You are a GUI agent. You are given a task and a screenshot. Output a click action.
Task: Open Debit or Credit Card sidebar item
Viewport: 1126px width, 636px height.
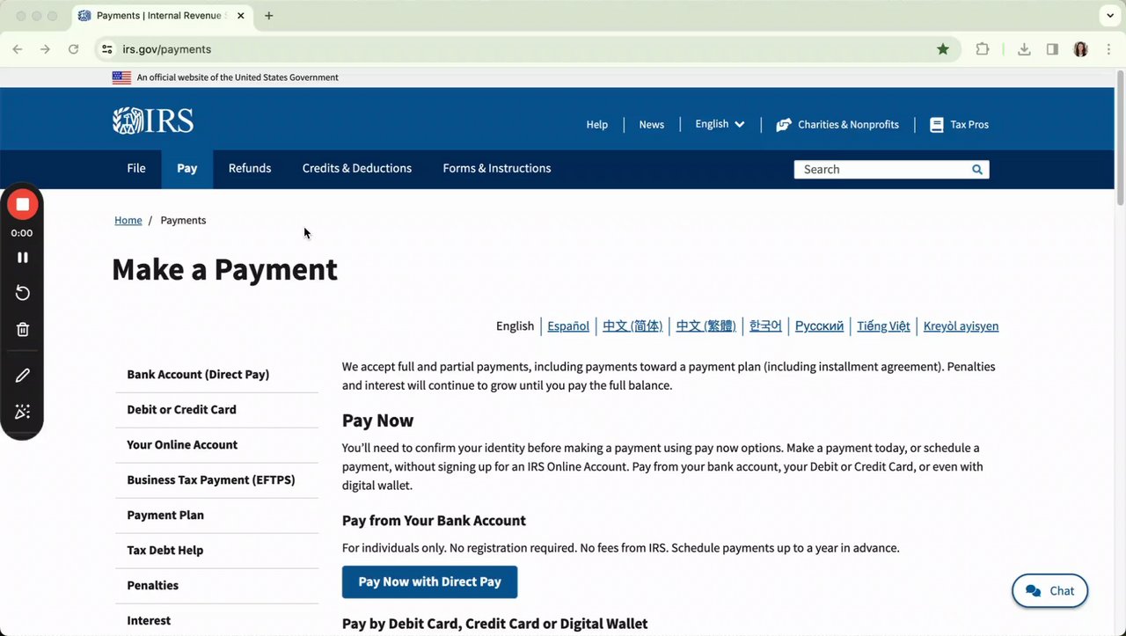[x=216, y=410]
